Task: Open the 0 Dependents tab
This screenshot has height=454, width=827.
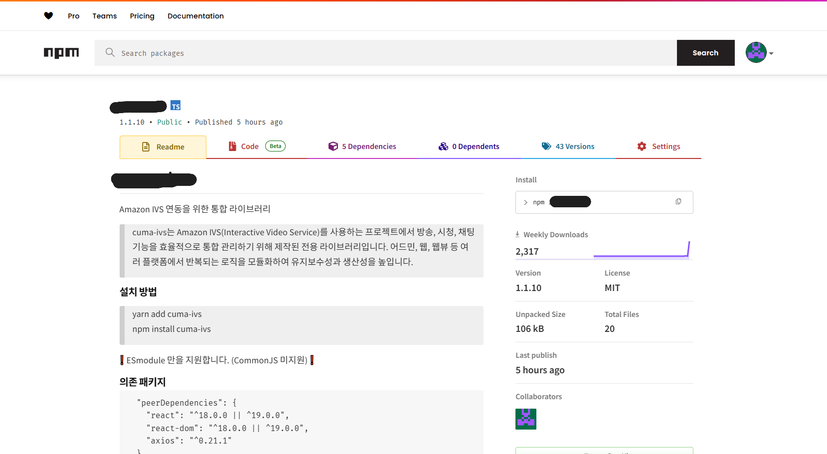Action: (x=469, y=147)
